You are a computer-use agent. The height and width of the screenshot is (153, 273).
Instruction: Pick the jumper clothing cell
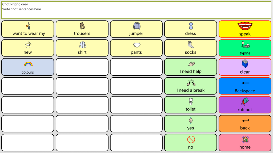coord(136,29)
